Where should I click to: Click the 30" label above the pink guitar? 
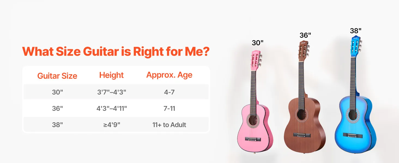click(x=258, y=43)
